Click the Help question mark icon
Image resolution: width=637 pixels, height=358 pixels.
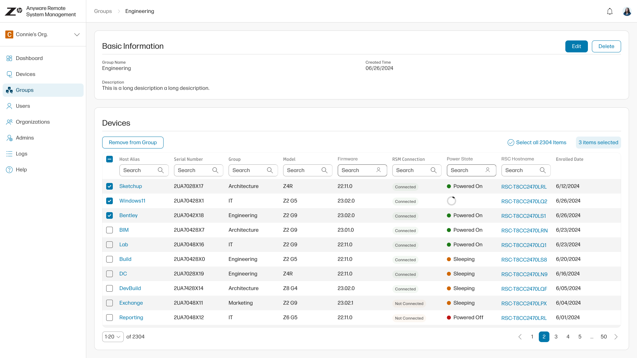pyautogui.click(x=9, y=170)
